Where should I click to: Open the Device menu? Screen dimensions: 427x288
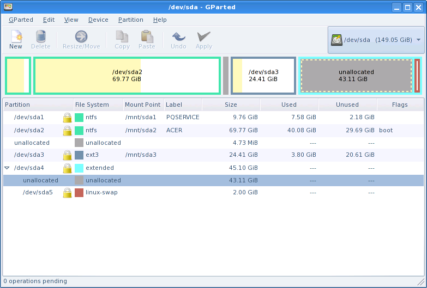[x=98, y=20]
